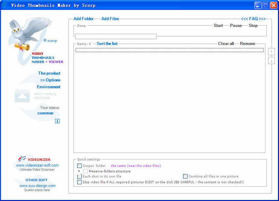Click the Brilliance Edition upgrade icon
This screenshot has height=201, width=279.
coord(22,96)
